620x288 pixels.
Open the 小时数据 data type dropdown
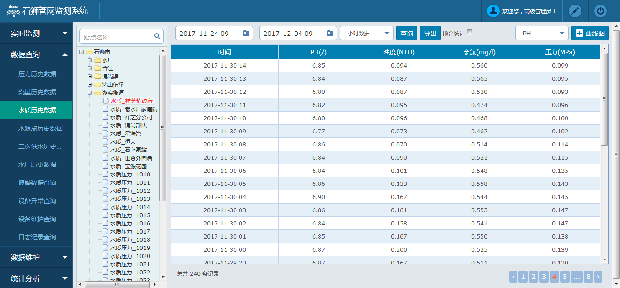click(367, 33)
